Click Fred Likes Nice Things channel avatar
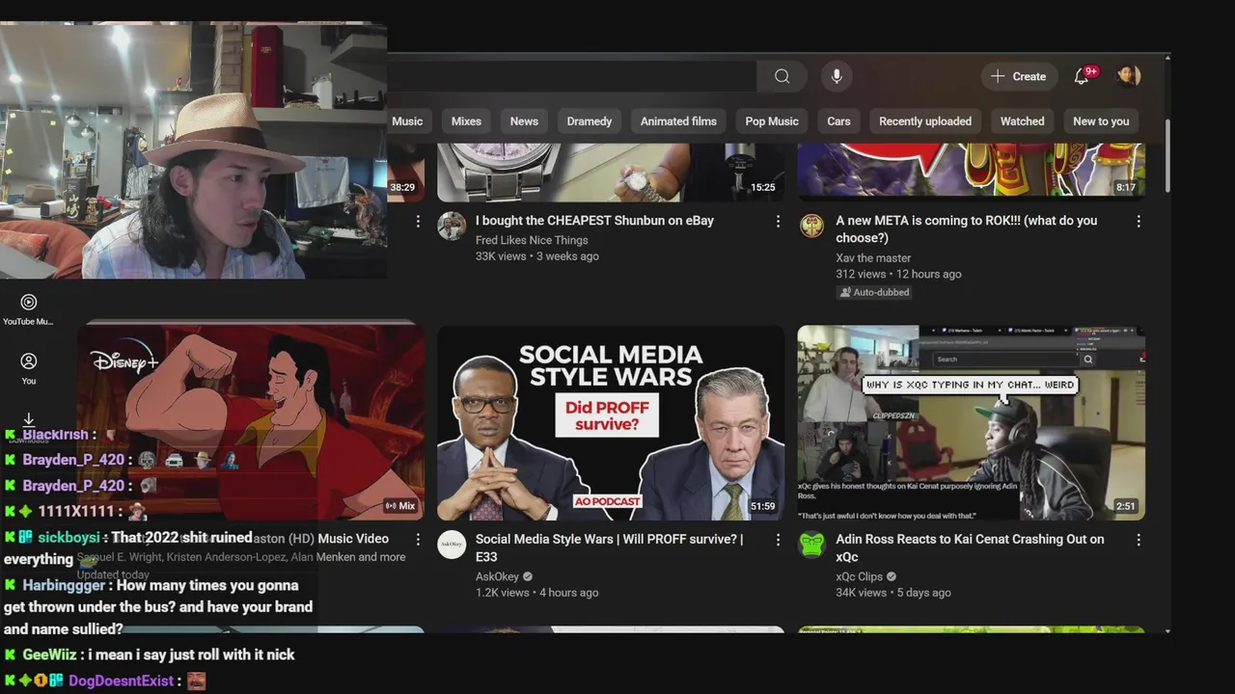1235x694 pixels. pyautogui.click(x=452, y=227)
